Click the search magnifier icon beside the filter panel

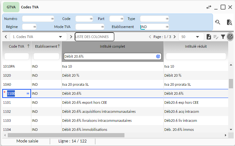218,22
